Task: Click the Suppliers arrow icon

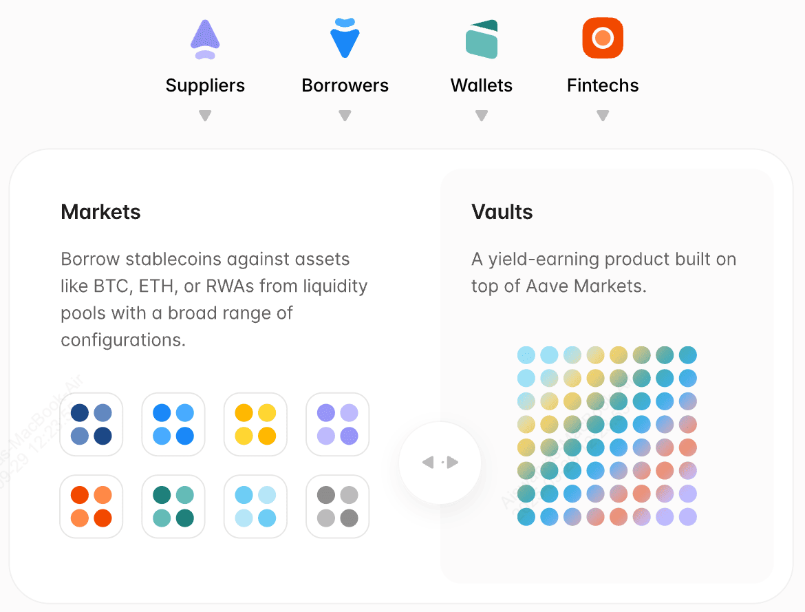Action: [x=205, y=38]
